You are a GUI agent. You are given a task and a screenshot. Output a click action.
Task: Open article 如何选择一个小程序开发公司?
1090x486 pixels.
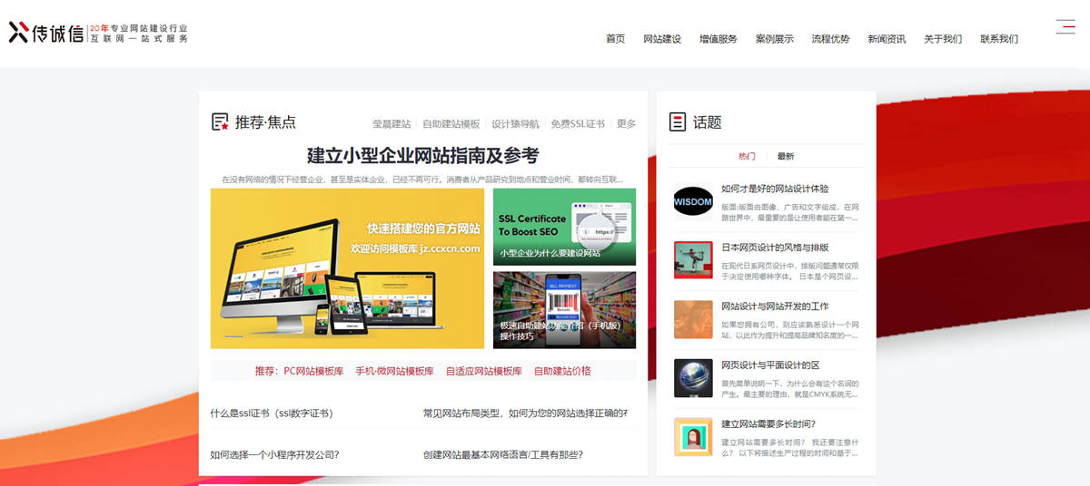pos(274,455)
